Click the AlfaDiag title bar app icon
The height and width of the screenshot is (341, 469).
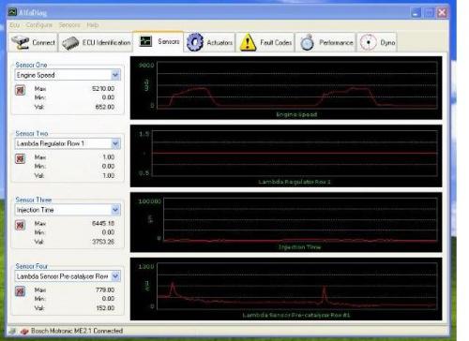pos(12,12)
